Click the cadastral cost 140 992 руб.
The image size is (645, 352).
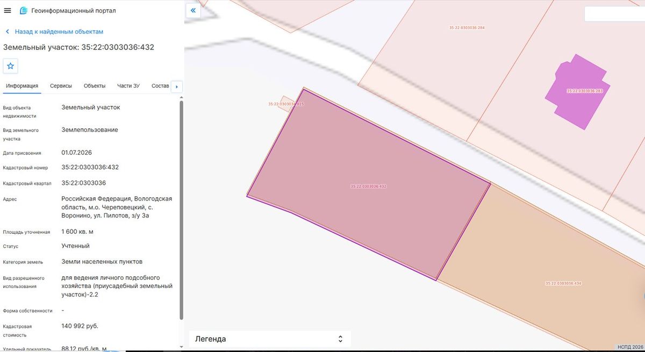[x=80, y=326]
